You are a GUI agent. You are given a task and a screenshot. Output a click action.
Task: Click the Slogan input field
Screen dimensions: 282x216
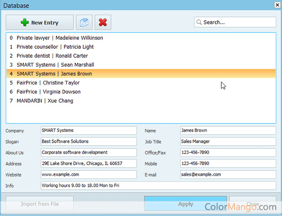pyautogui.click(x=88, y=141)
